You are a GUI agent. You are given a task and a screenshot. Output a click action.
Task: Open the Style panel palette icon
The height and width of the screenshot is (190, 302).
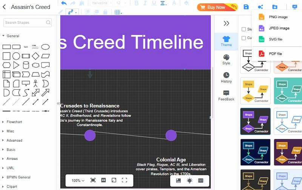point(226,57)
